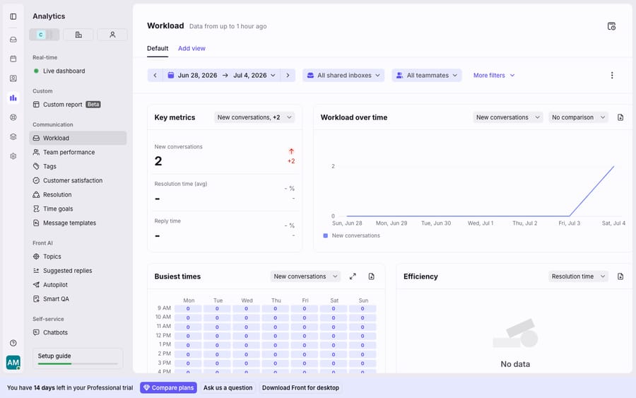
Task: Click the Resolution time (avg) metric
Action: point(225,192)
